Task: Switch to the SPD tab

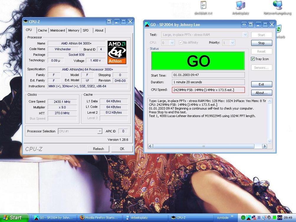Action: pos(86,30)
